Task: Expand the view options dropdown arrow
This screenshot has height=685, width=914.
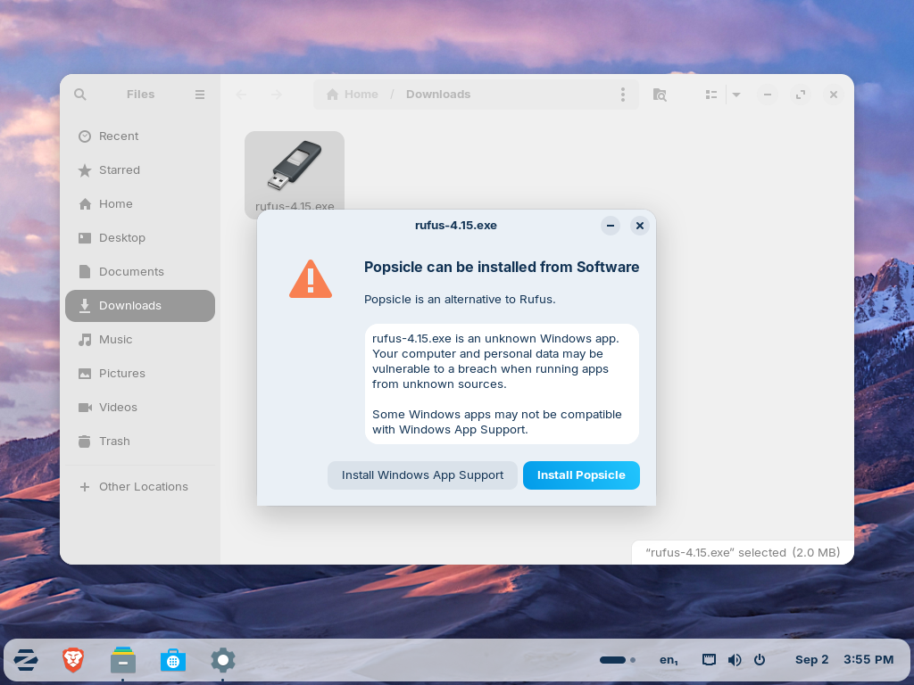Action: (x=736, y=95)
